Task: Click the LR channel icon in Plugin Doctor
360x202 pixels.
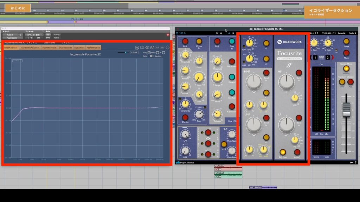Action: 162,48
